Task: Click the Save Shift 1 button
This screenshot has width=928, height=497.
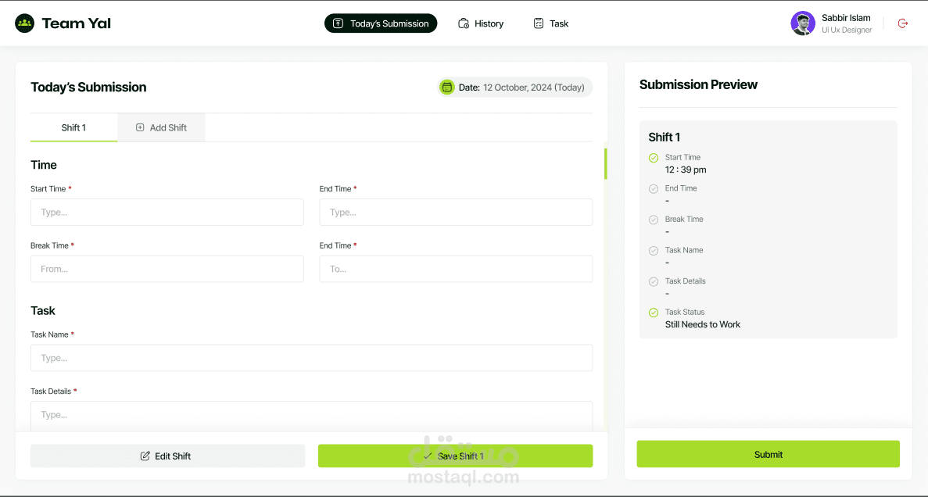Action: point(455,456)
